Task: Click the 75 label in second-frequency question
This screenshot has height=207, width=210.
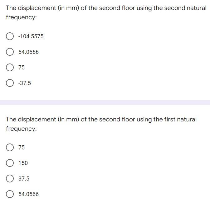Action: pos(22,68)
